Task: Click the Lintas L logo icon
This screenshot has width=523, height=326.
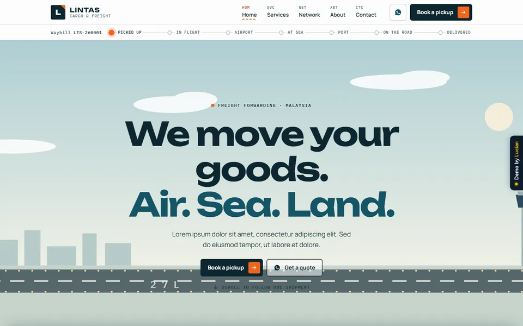Action: point(58,12)
